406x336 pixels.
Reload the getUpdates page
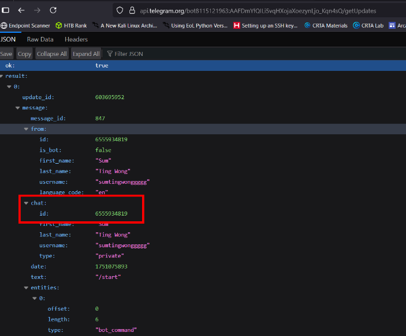[x=53, y=10]
